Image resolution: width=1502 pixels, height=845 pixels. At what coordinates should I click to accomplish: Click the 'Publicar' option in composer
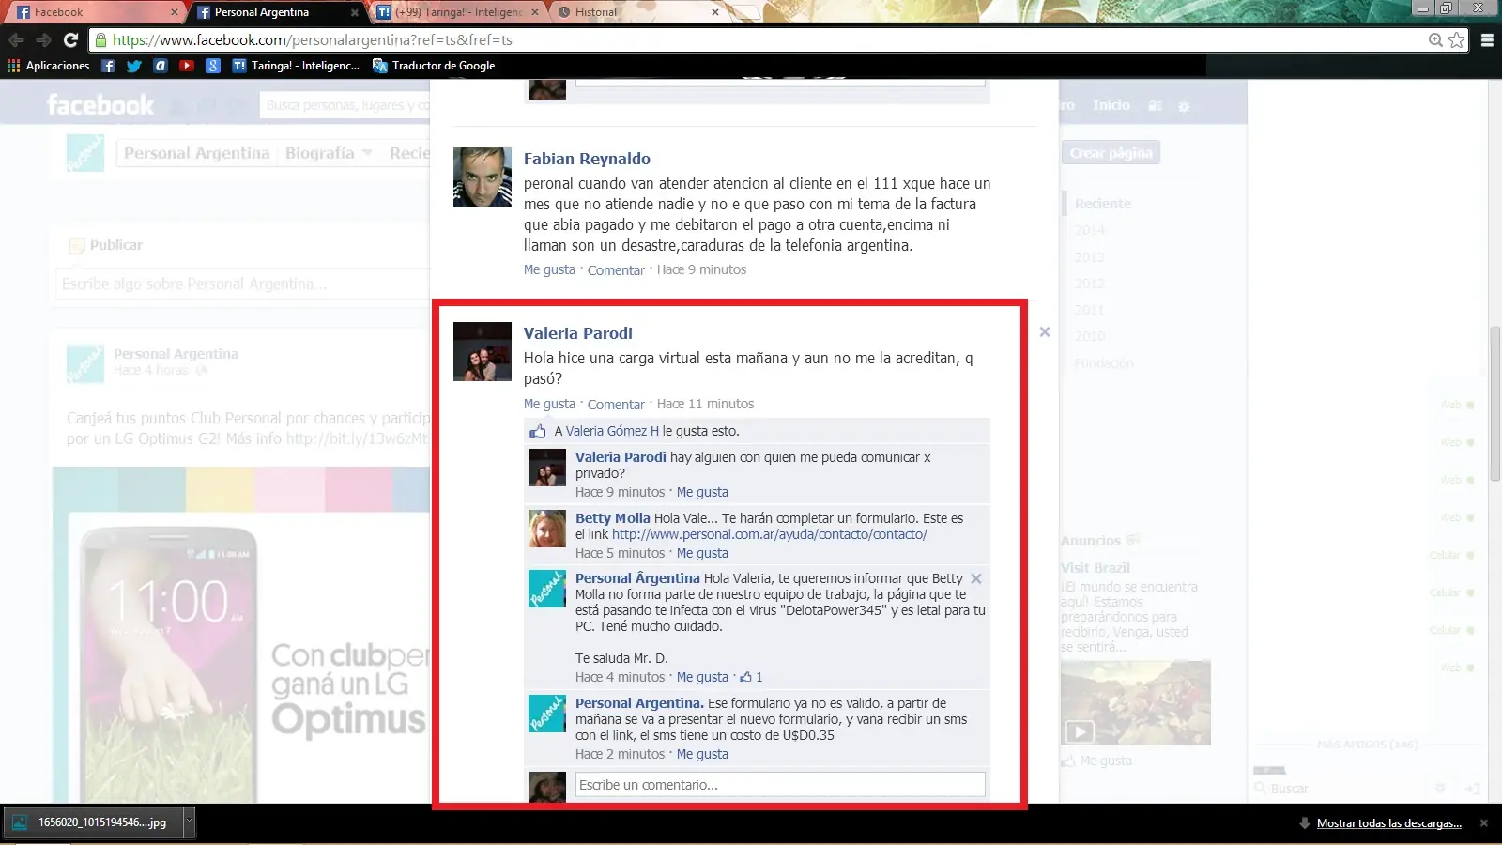tap(106, 245)
